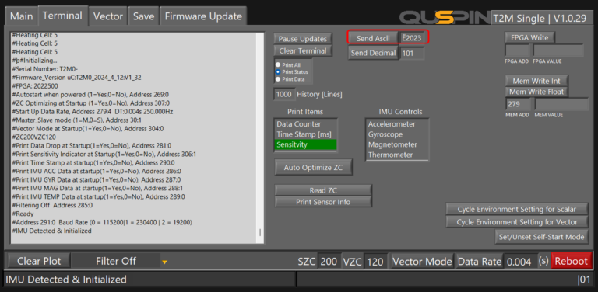
Task: Select the Print All radio button
Action: tap(278, 65)
